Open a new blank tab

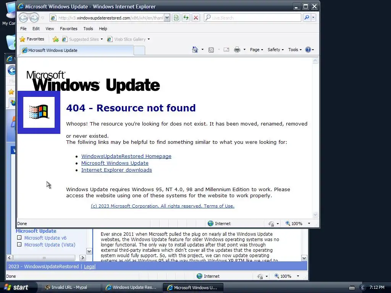point(139,51)
